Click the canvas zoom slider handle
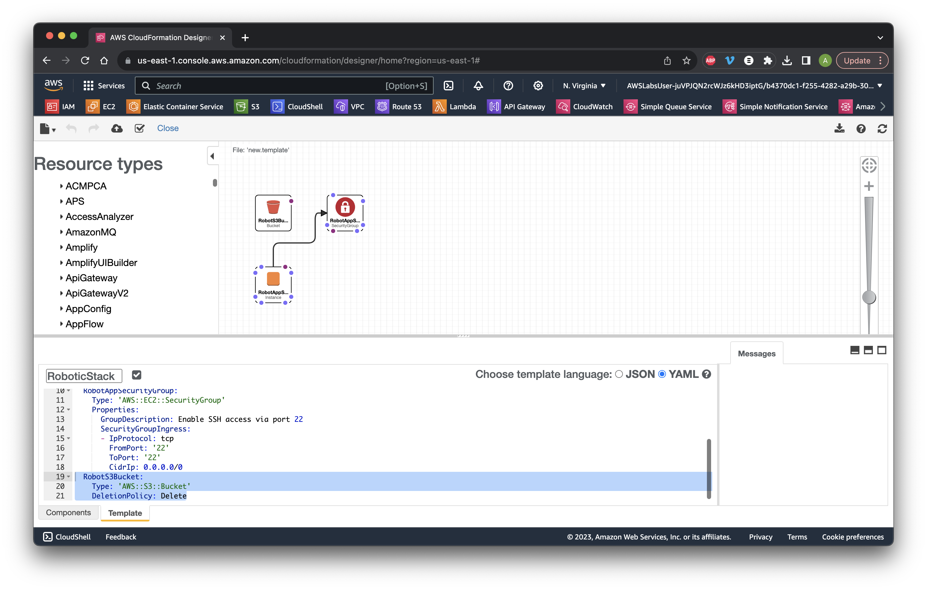 (869, 297)
